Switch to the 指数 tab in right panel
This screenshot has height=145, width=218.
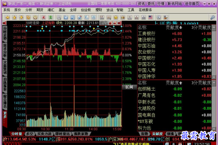point(145,134)
